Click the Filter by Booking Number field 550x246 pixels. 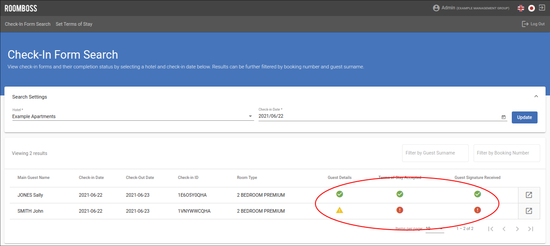pyautogui.click(x=506, y=153)
